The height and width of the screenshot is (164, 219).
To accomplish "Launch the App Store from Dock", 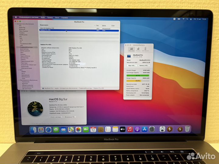I will [144, 129].
